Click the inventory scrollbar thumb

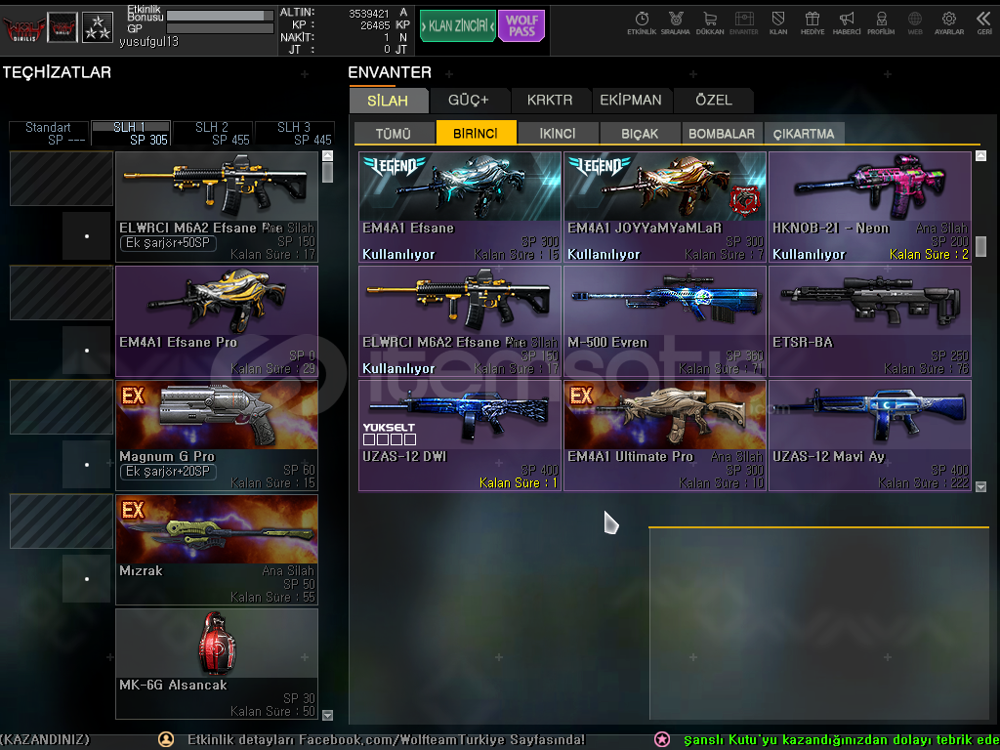click(x=980, y=246)
